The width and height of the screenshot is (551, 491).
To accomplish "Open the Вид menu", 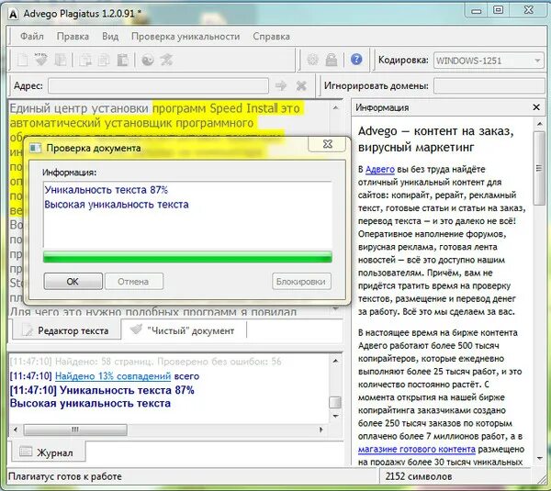I will (110, 36).
